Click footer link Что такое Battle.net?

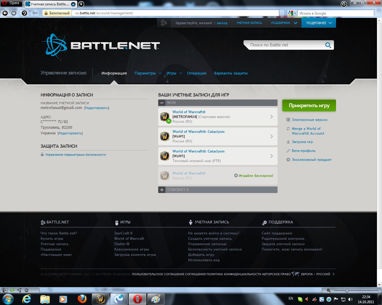coord(58,233)
